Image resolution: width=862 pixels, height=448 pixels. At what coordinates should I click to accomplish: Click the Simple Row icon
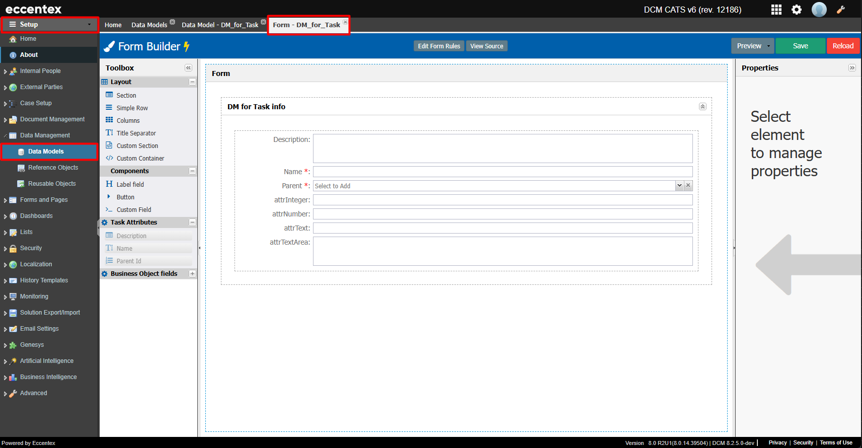click(109, 108)
